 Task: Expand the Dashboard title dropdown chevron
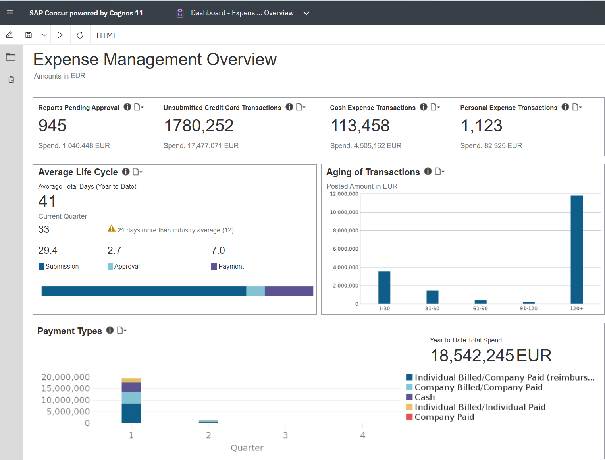point(306,13)
